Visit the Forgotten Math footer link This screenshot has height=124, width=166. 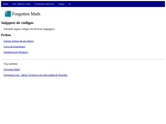[12, 70]
